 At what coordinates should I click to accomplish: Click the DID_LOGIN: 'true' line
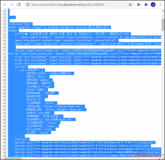[40, 129]
